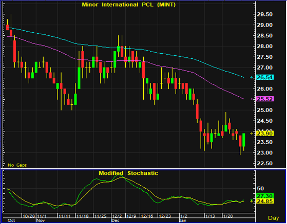Click the yellow arrow marker beside 23.90

tap(252, 133)
